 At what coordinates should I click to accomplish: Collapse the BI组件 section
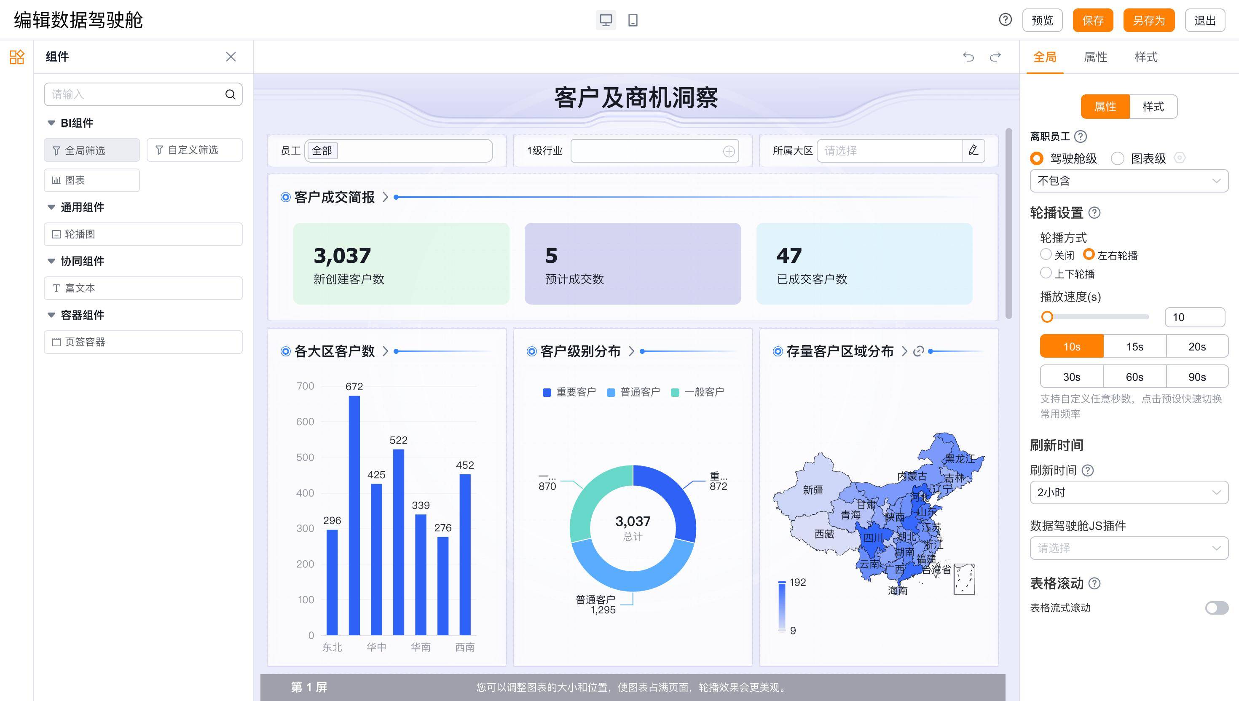tap(51, 123)
